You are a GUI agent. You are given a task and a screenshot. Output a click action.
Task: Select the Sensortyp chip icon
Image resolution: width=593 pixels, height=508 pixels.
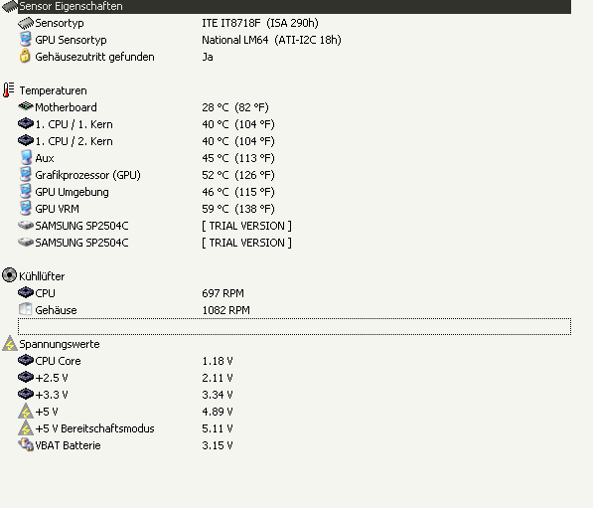click(x=26, y=23)
